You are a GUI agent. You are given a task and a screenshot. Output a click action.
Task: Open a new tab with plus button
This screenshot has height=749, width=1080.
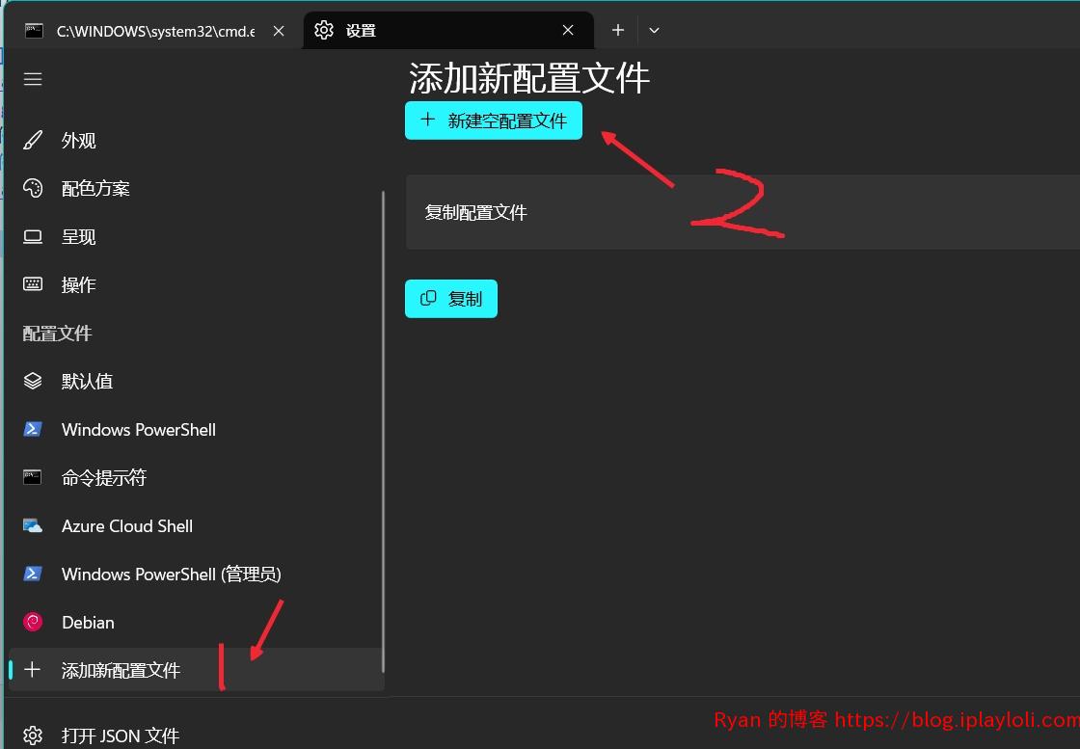point(618,30)
